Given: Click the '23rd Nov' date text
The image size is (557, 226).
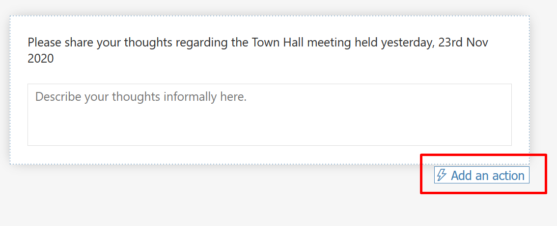Looking at the screenshot, I should click(463, 43).
